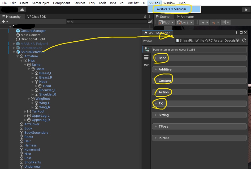Collapse the WingRoot node
The image size is (251, 169).
click(x=29, y=99)
